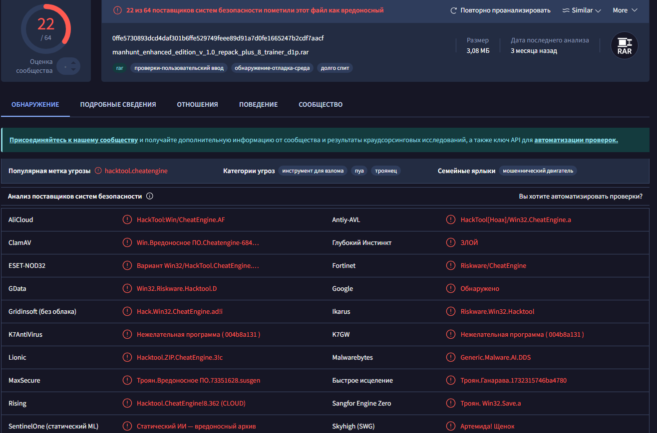Click the alert icon in the top warning banner
657x433 pixels.
118,10
